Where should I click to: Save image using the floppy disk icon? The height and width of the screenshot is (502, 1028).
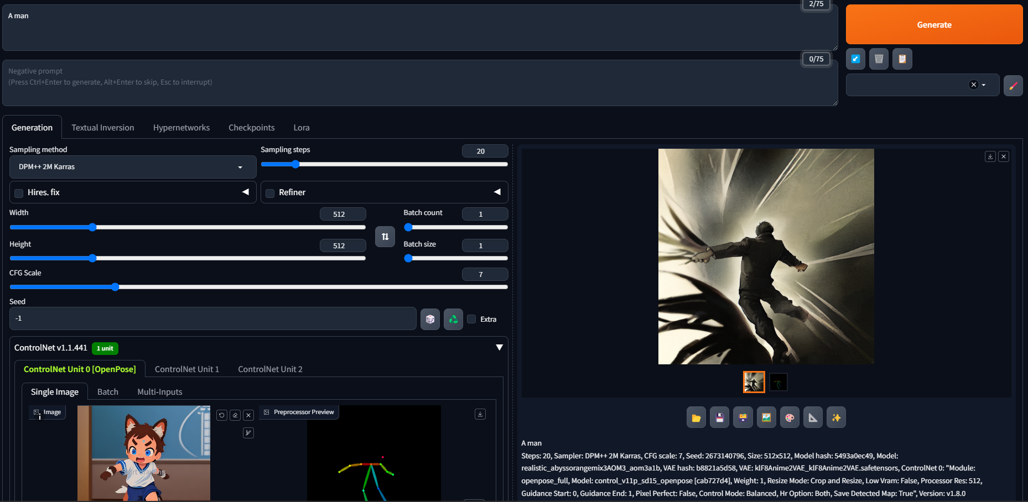click(x=719, y=417)
